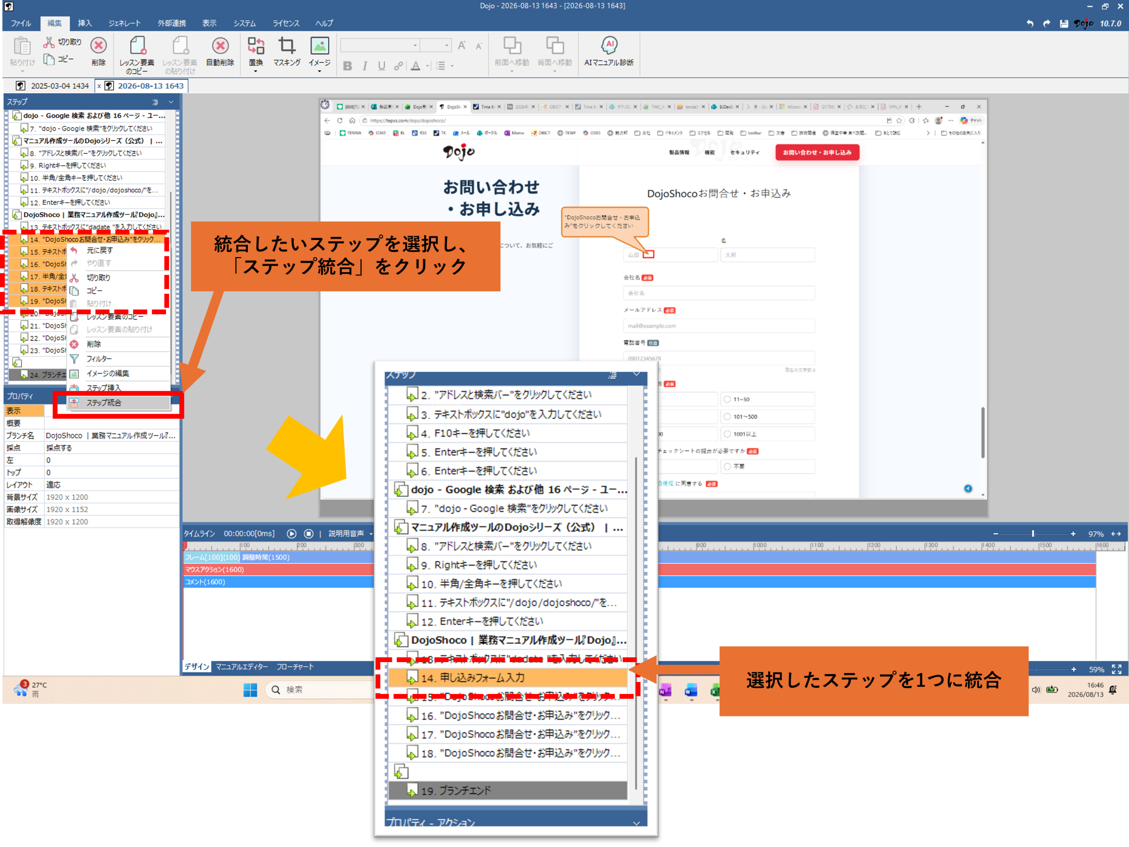
Task: Collapse the inset ステップ panel chevron
Action: (636, 374)
